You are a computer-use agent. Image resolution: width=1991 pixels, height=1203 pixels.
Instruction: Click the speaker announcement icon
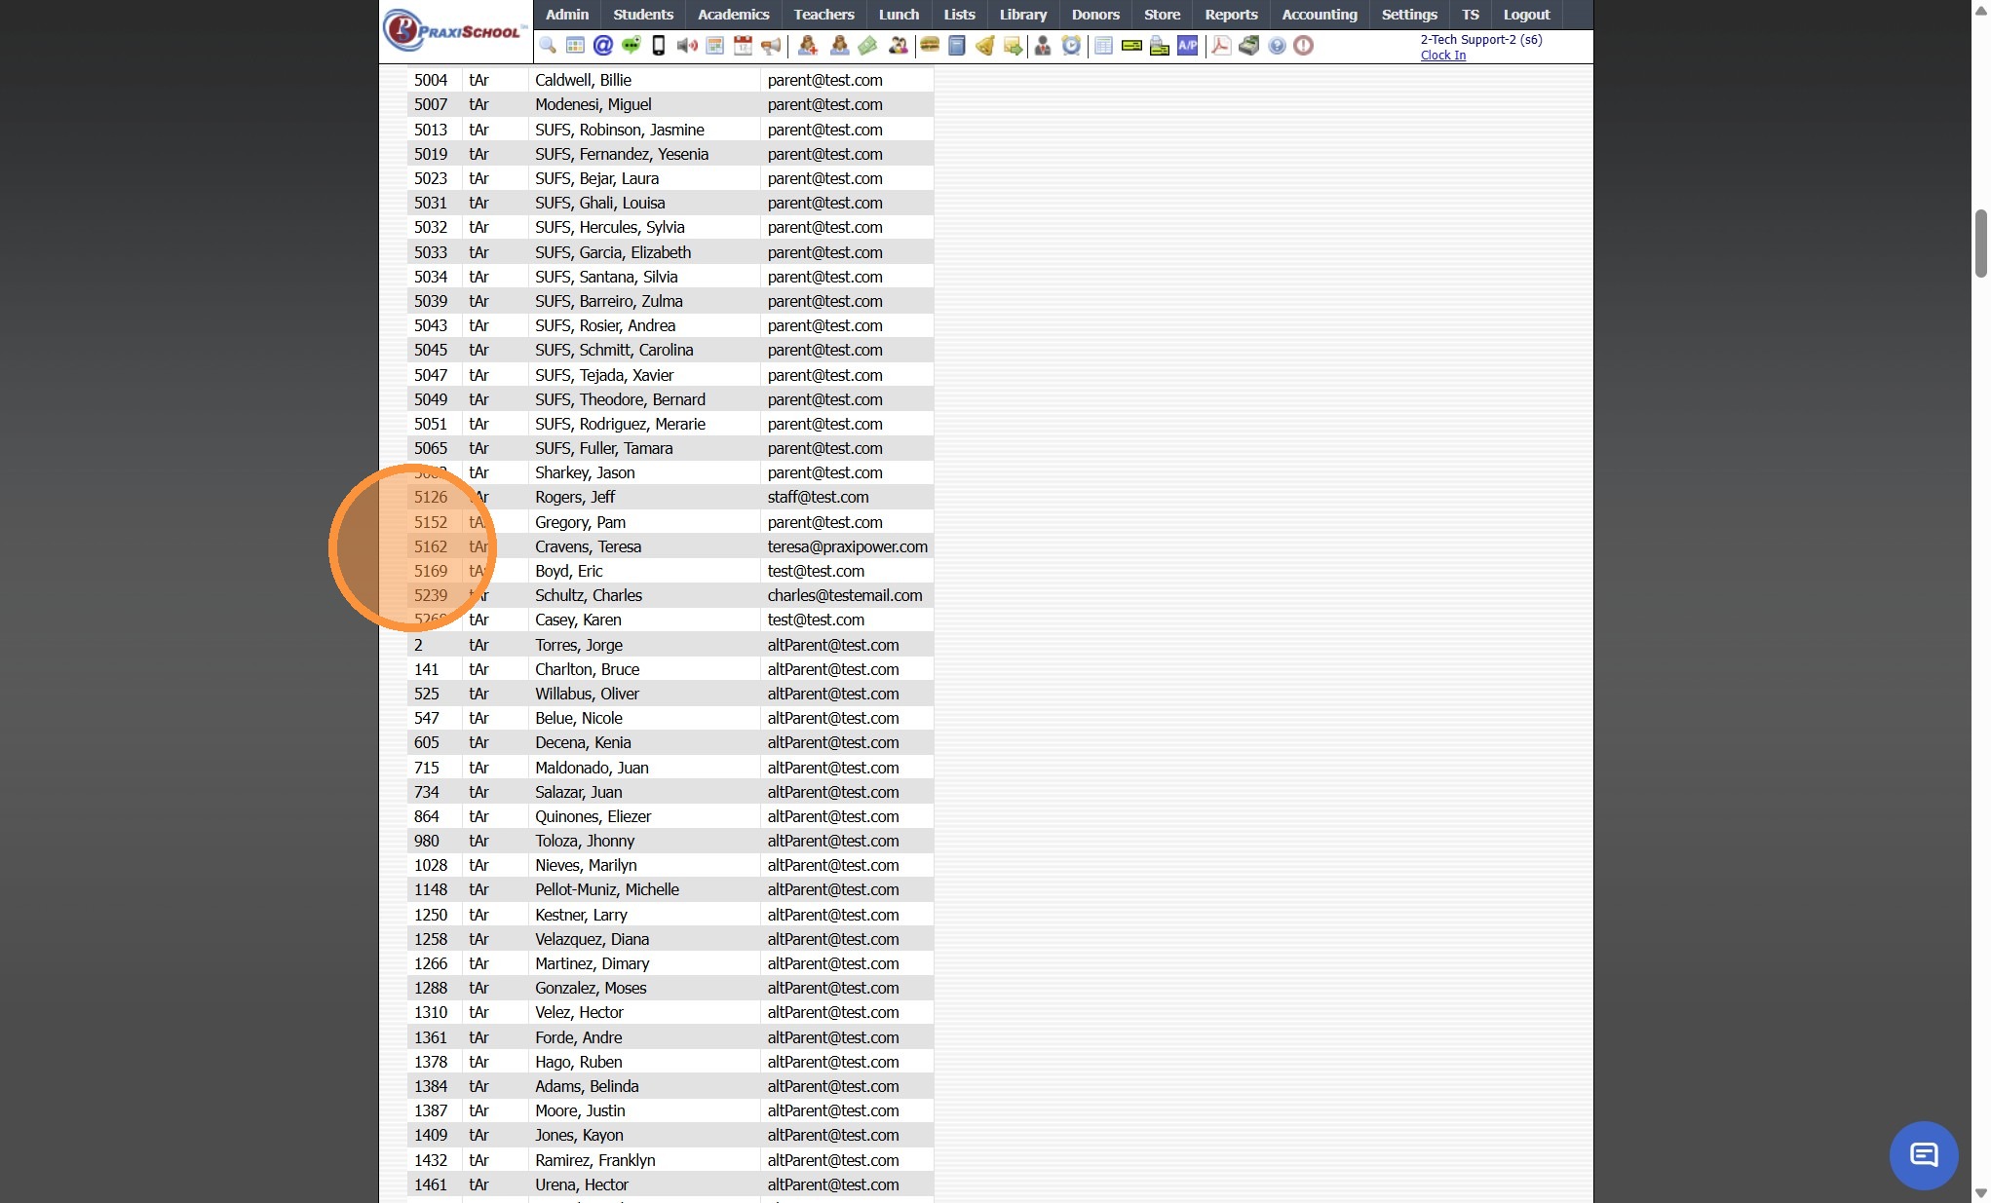pos(687,46)
